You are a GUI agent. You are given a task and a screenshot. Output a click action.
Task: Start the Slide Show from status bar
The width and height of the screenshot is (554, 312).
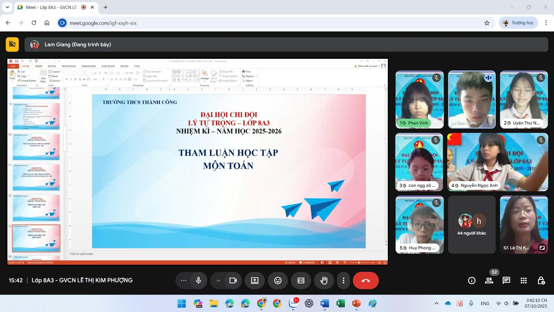(x=345, y=262)
